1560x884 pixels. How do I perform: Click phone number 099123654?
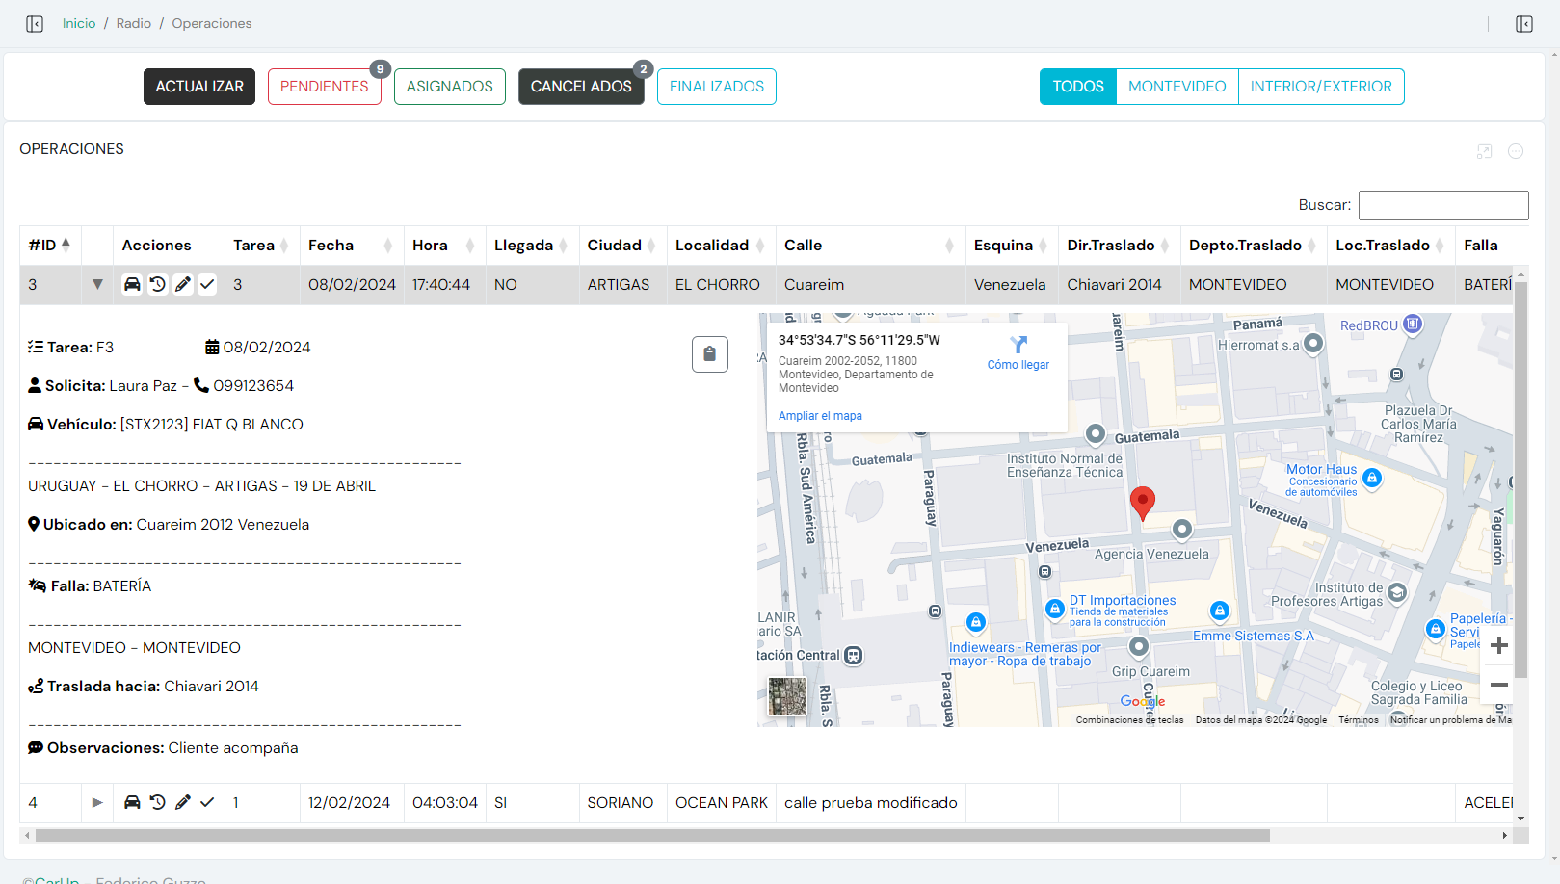coord(253,386)
